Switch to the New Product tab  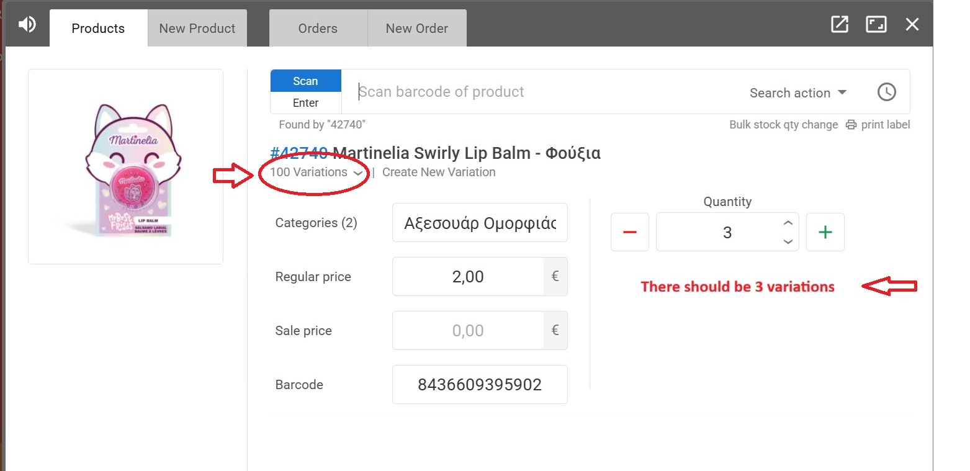pos(197,29)
